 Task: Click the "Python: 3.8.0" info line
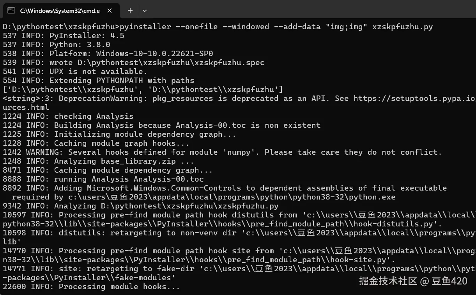[x=80, y=45]
